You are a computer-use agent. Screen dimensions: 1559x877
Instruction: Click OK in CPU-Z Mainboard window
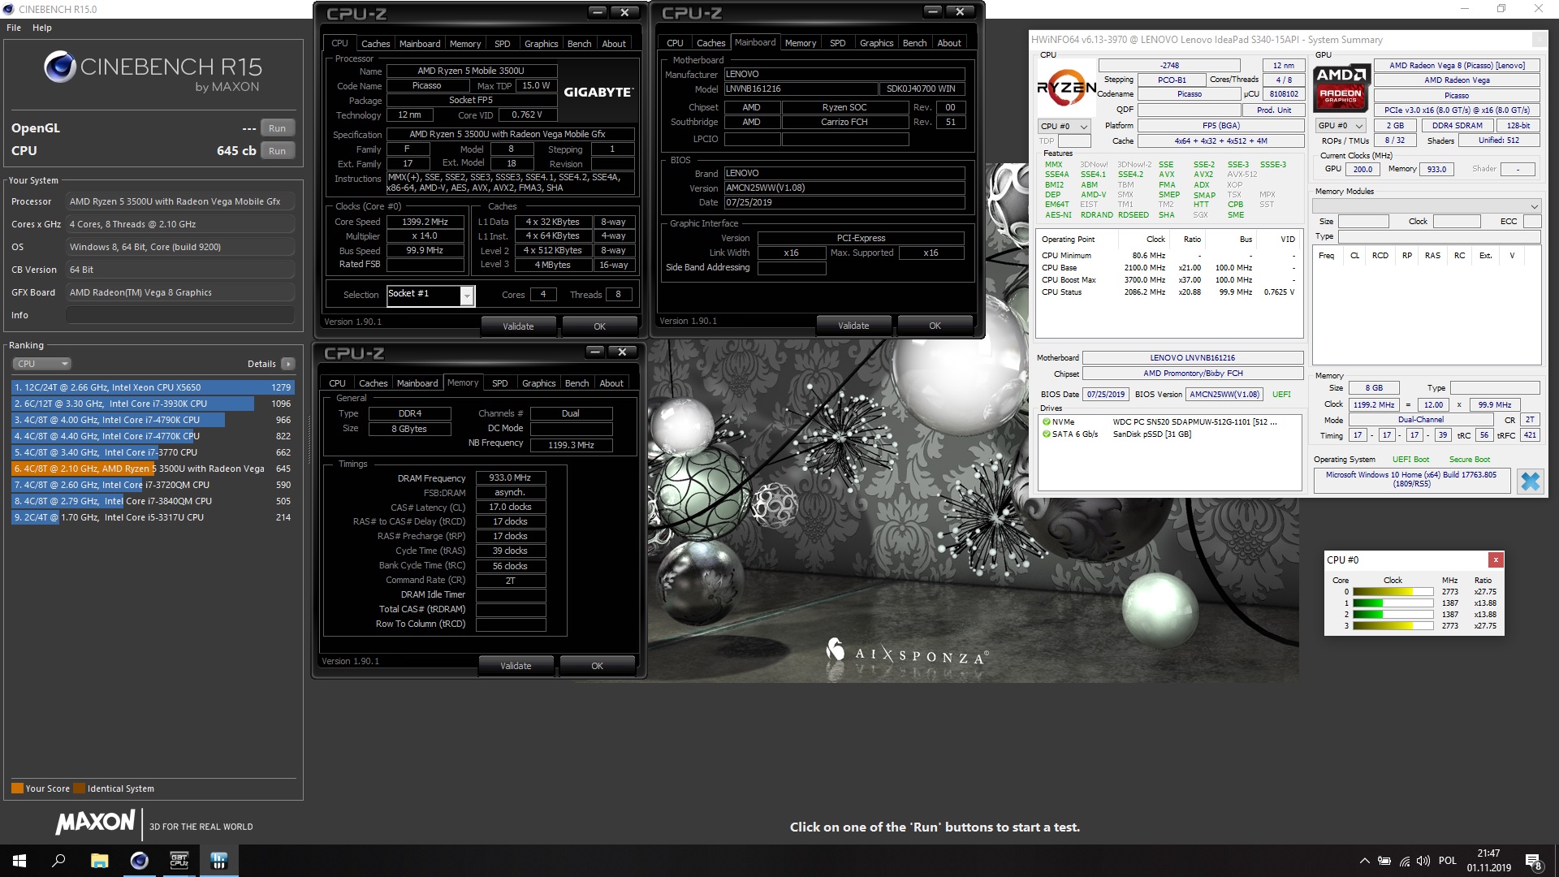coord(935,326)
